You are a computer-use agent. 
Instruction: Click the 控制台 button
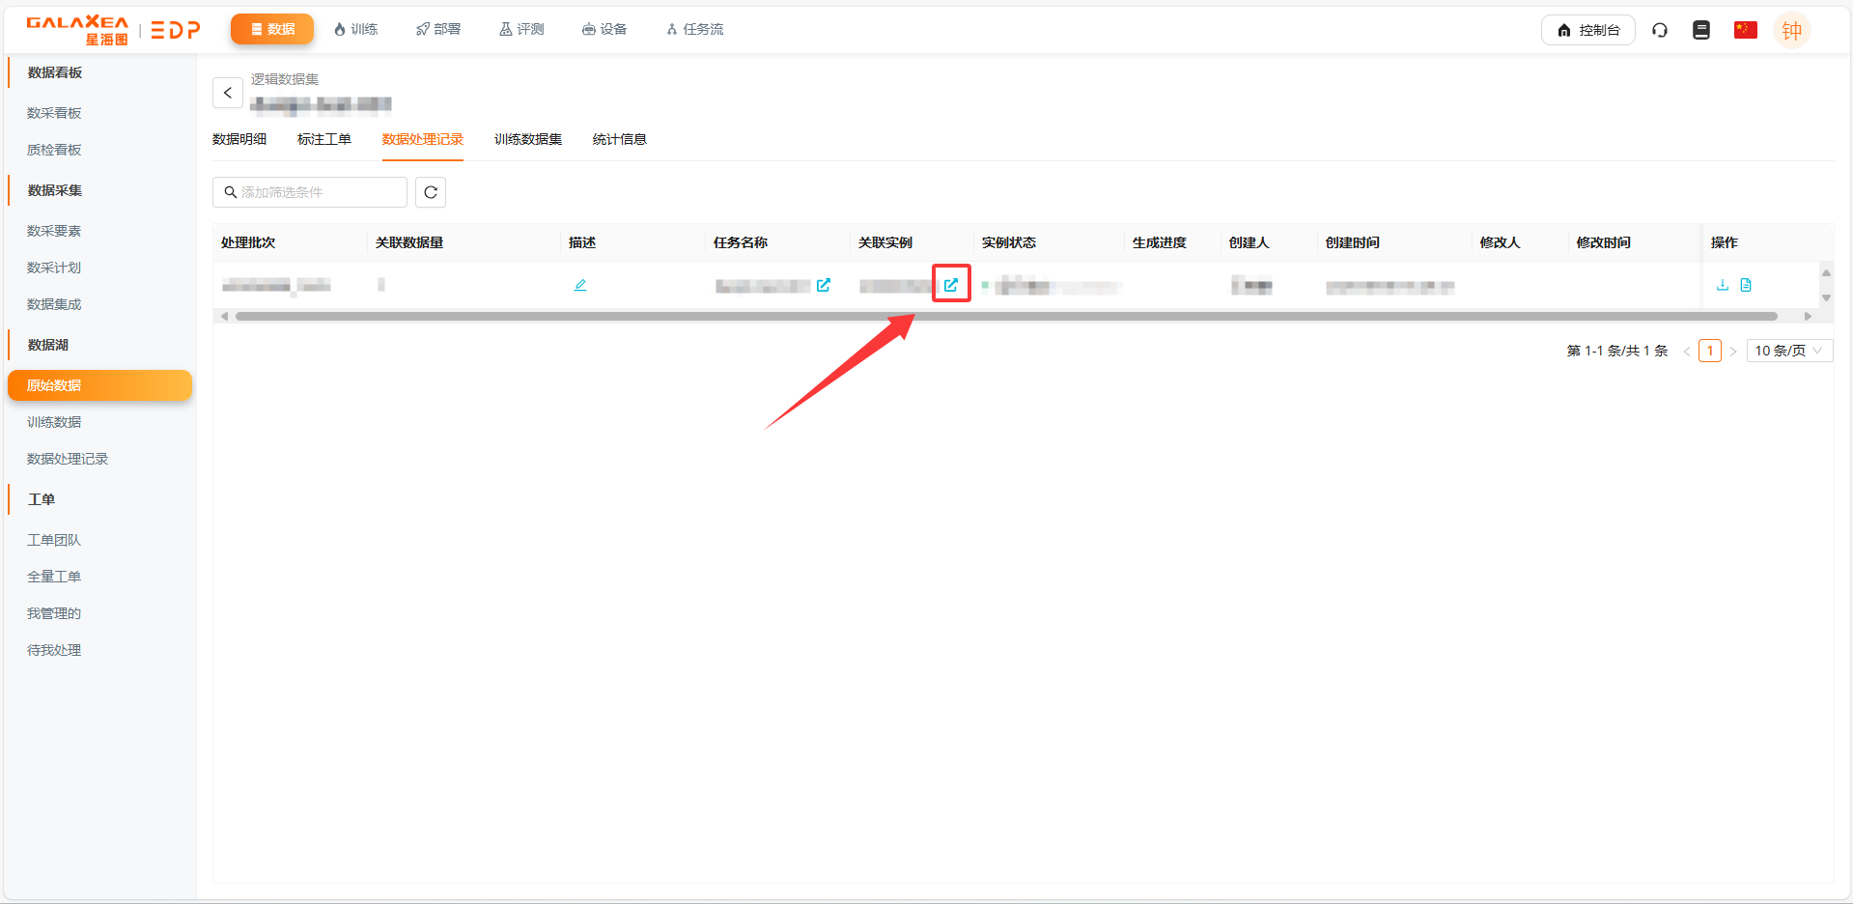coord(1587,30)
